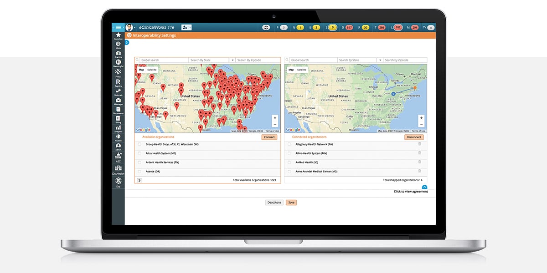
Task: Remove Anne Arundel Medical Center trash icon
Action: pos(419,171)
